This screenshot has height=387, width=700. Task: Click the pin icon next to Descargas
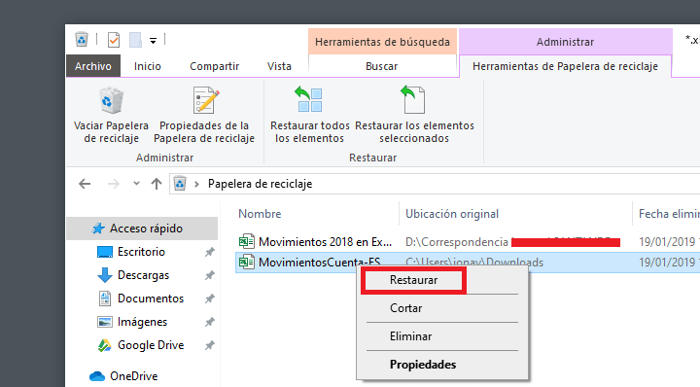coord(209,275)
